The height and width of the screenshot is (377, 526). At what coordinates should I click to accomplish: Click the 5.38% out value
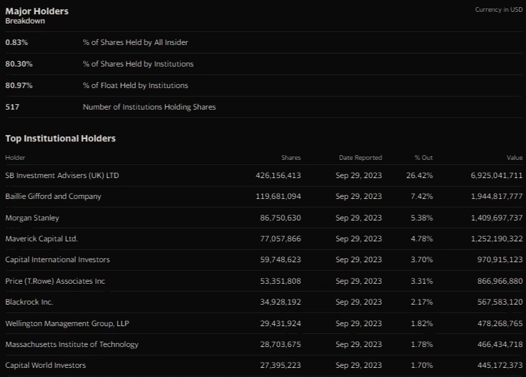pyautogui.click(x=421, y=218)
